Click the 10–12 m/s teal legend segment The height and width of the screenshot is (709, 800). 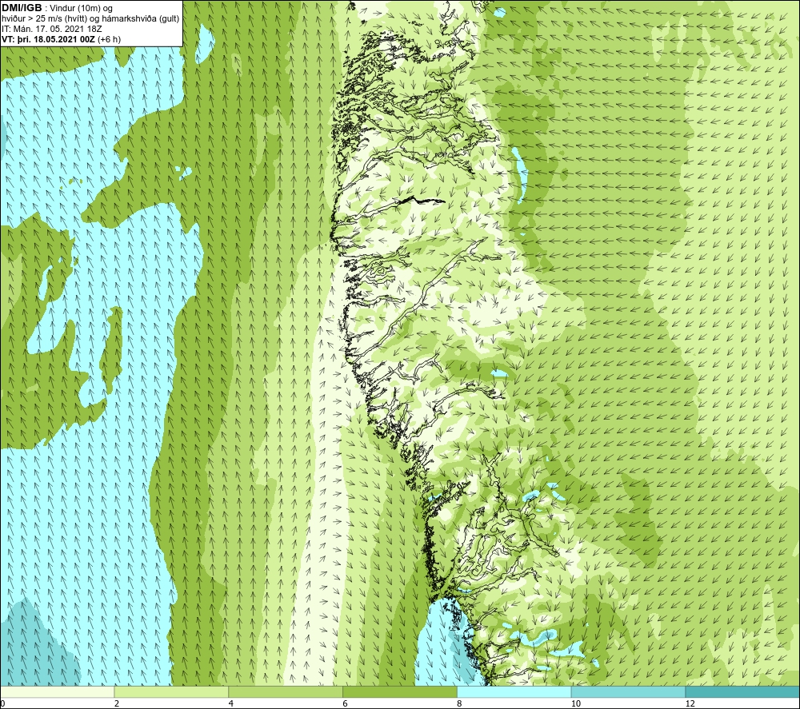[628, 691]
